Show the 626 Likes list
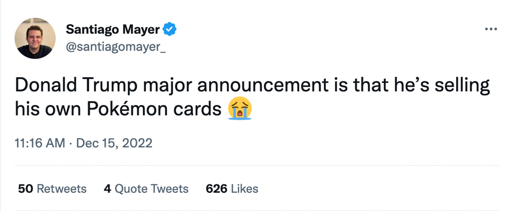Image resolution: width=511 pixels, height=211 pixels. [x=232, y=188]
